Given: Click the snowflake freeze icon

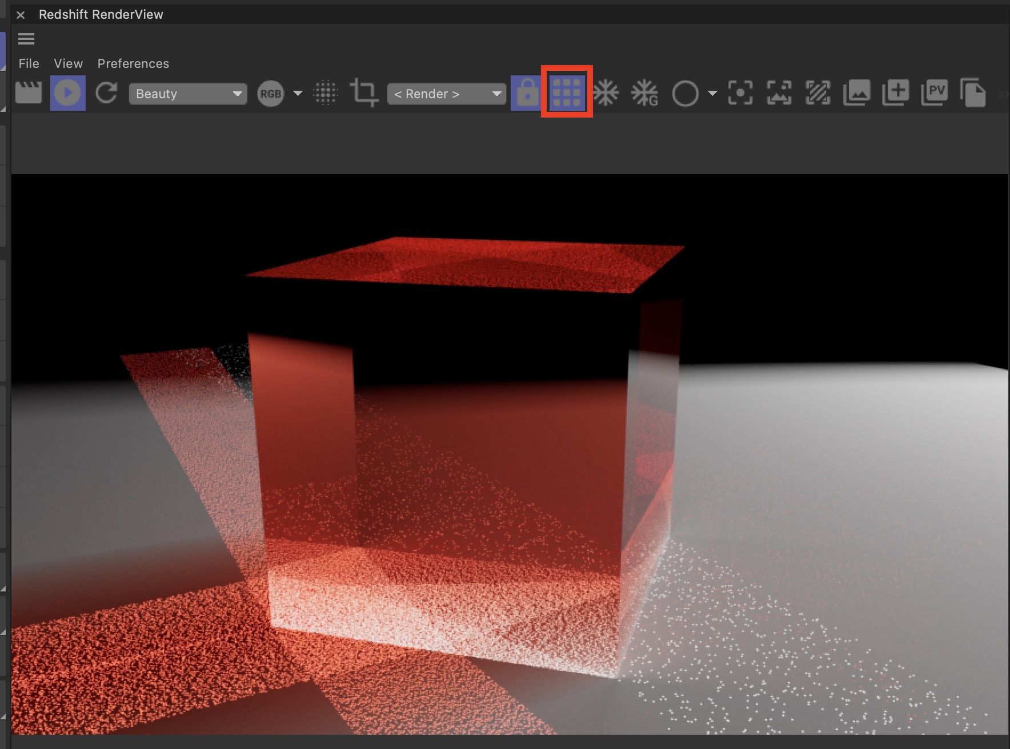Looking at the screenshot, I should pos(606,93).
